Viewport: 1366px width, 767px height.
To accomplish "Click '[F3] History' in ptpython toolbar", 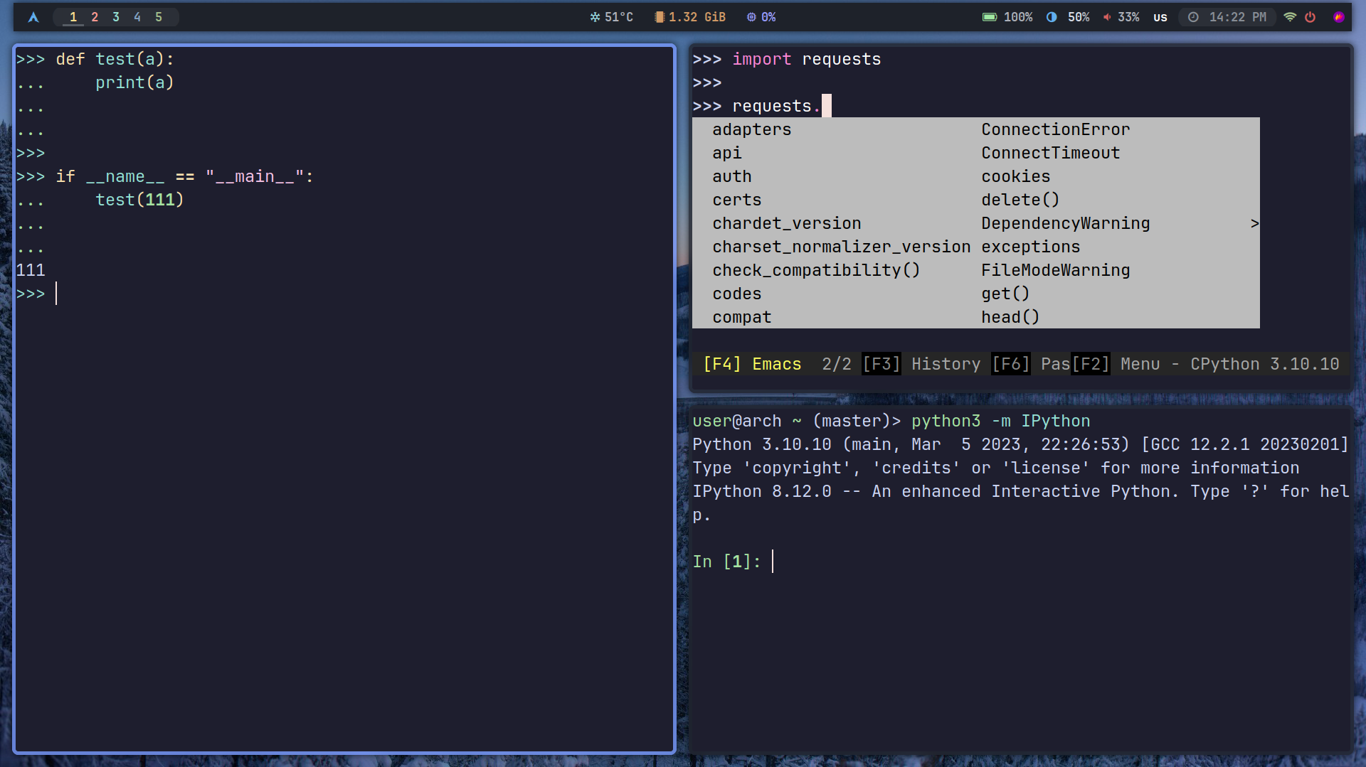I will click(x=921, y=364).
